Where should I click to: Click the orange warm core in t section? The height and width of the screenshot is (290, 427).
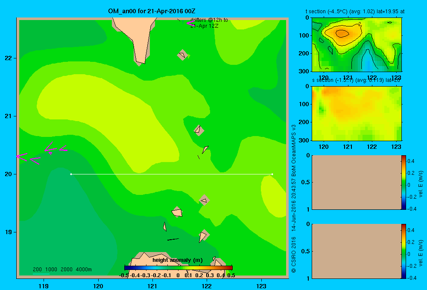click(x=342, y=33)
